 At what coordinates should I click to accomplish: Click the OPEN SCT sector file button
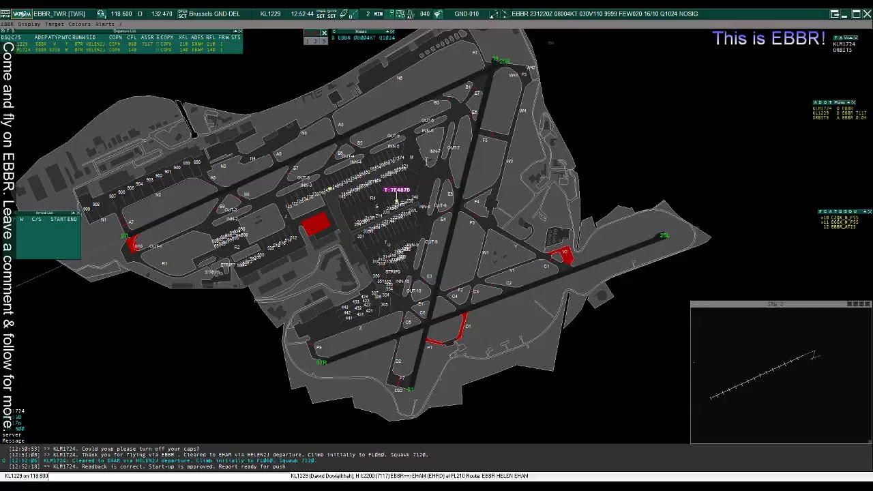point(183,14)
